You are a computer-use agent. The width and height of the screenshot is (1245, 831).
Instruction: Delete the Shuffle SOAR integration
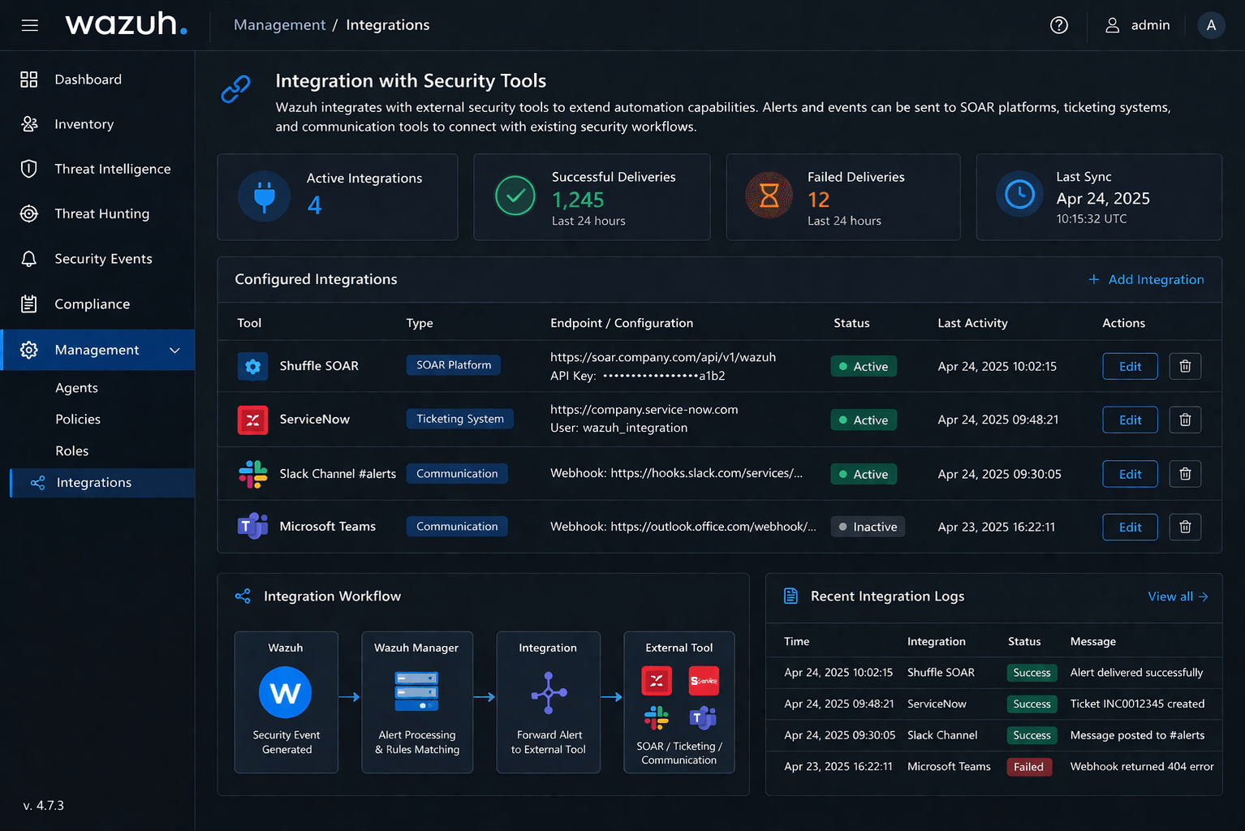(x=1184, y=366)
